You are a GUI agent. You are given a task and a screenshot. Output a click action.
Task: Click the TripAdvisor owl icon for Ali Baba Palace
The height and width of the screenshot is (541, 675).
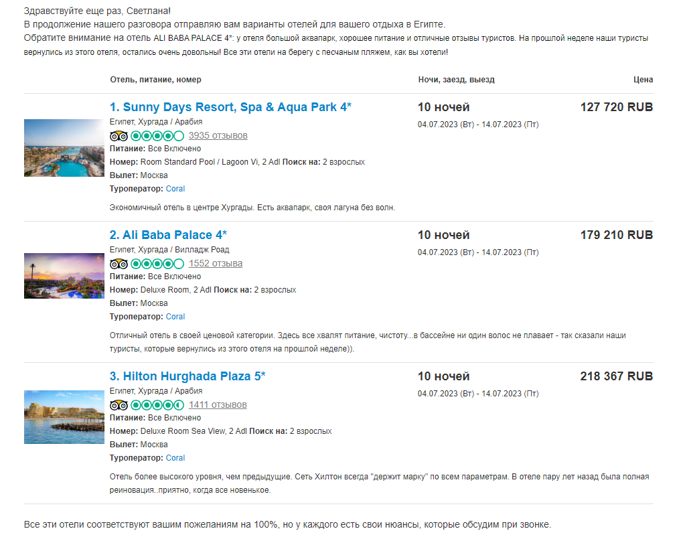tap(119, 264)
